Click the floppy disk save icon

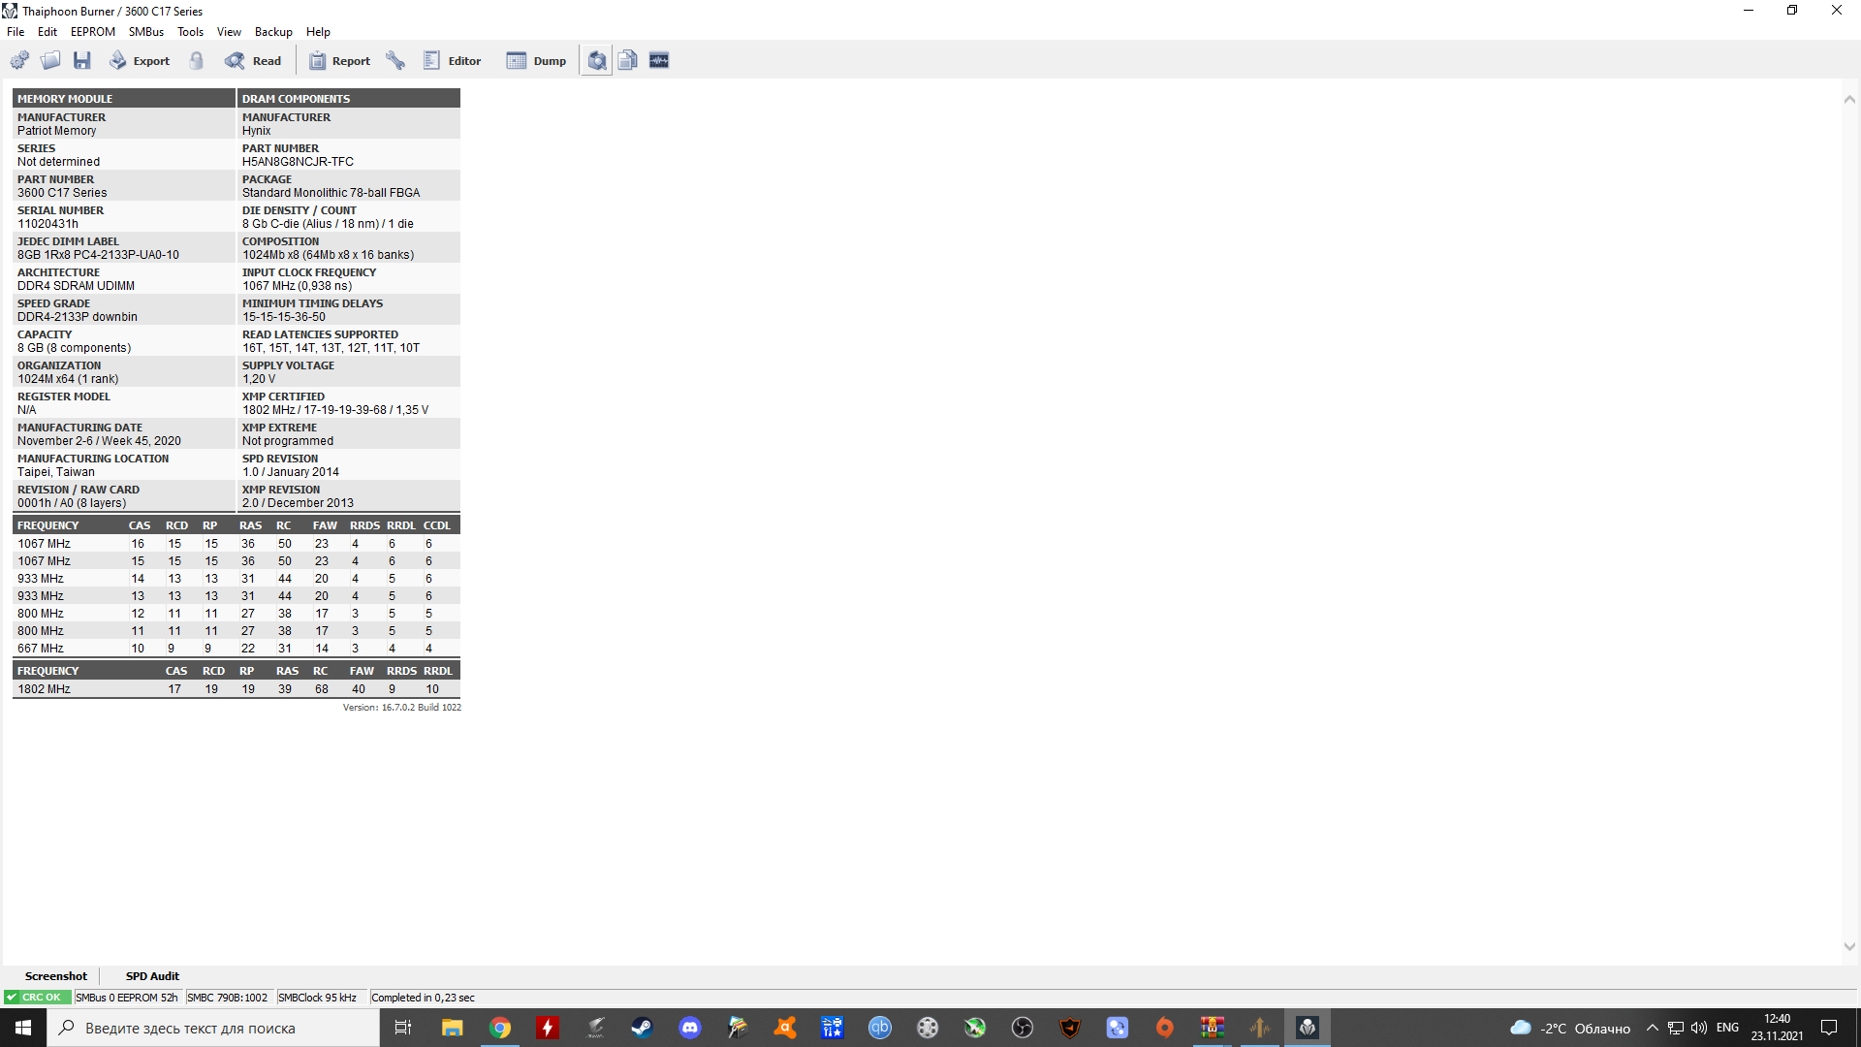pyautogui.click(x=82, y=61)
